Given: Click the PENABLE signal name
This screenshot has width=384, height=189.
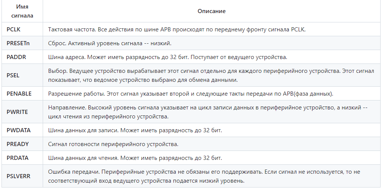Looking at the screenshot, I should point(19,94).
